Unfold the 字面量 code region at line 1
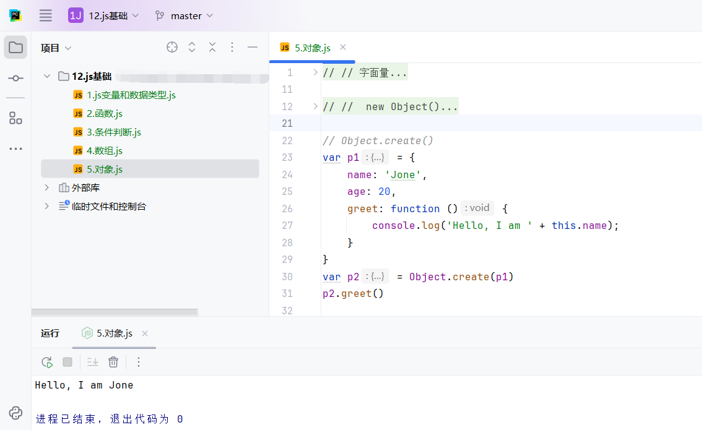The width and height of the screenshot is (702, 430). [315, 72]
